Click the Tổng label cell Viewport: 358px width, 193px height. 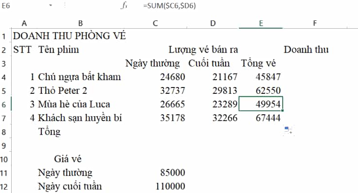click(50, 132)
